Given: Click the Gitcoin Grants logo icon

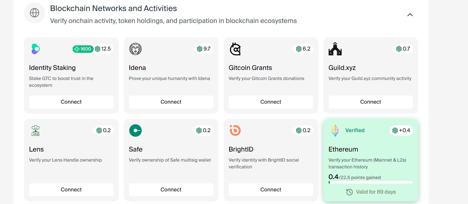Looking at the screenshot, I should coord(235,49).
